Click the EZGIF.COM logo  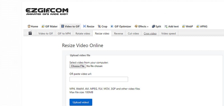tap(47, 12)
